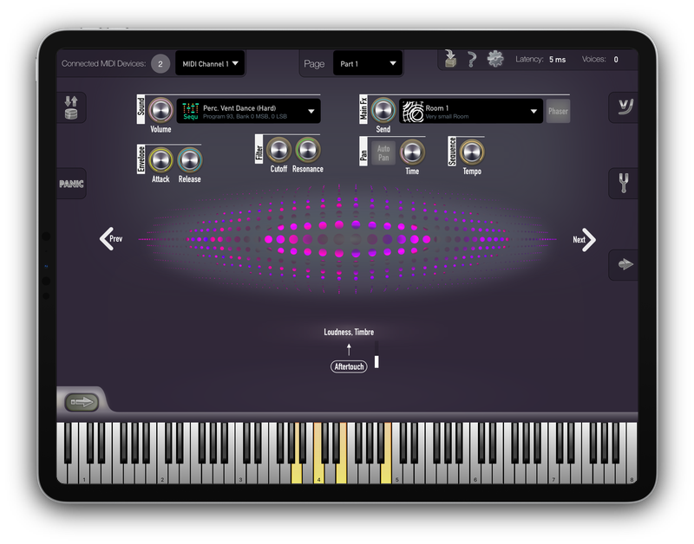Open help via the question mark icon
The width and height of the screenshot is (694, 544).
(x=472, y=60)
